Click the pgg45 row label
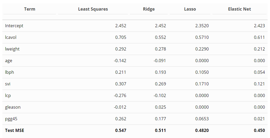Screen dimensions: 270x138 11,119
